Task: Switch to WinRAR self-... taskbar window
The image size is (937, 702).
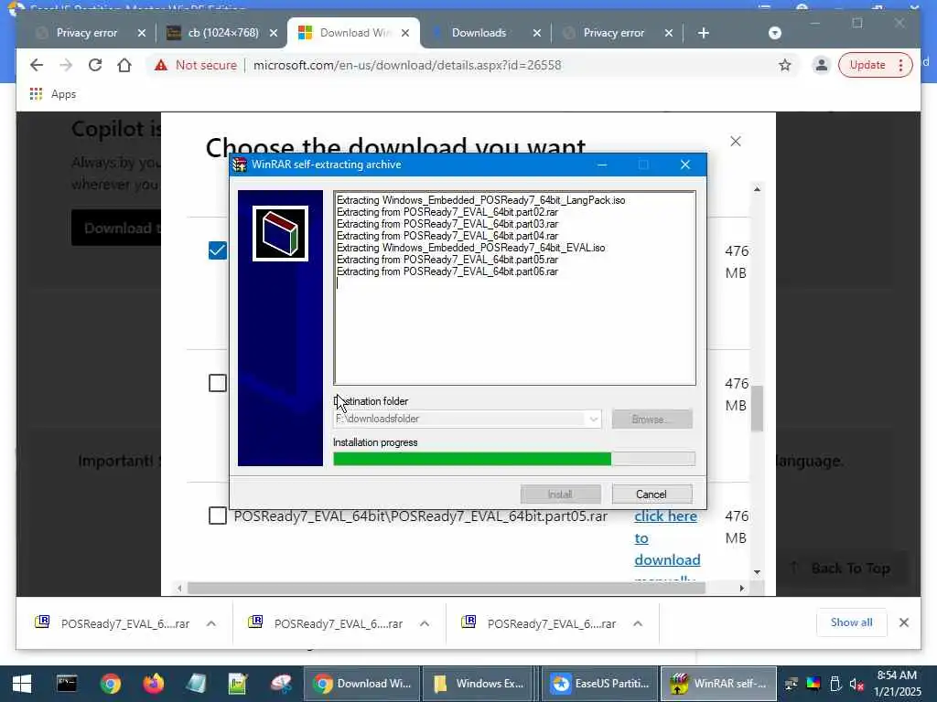Action: tap(718, 684)
